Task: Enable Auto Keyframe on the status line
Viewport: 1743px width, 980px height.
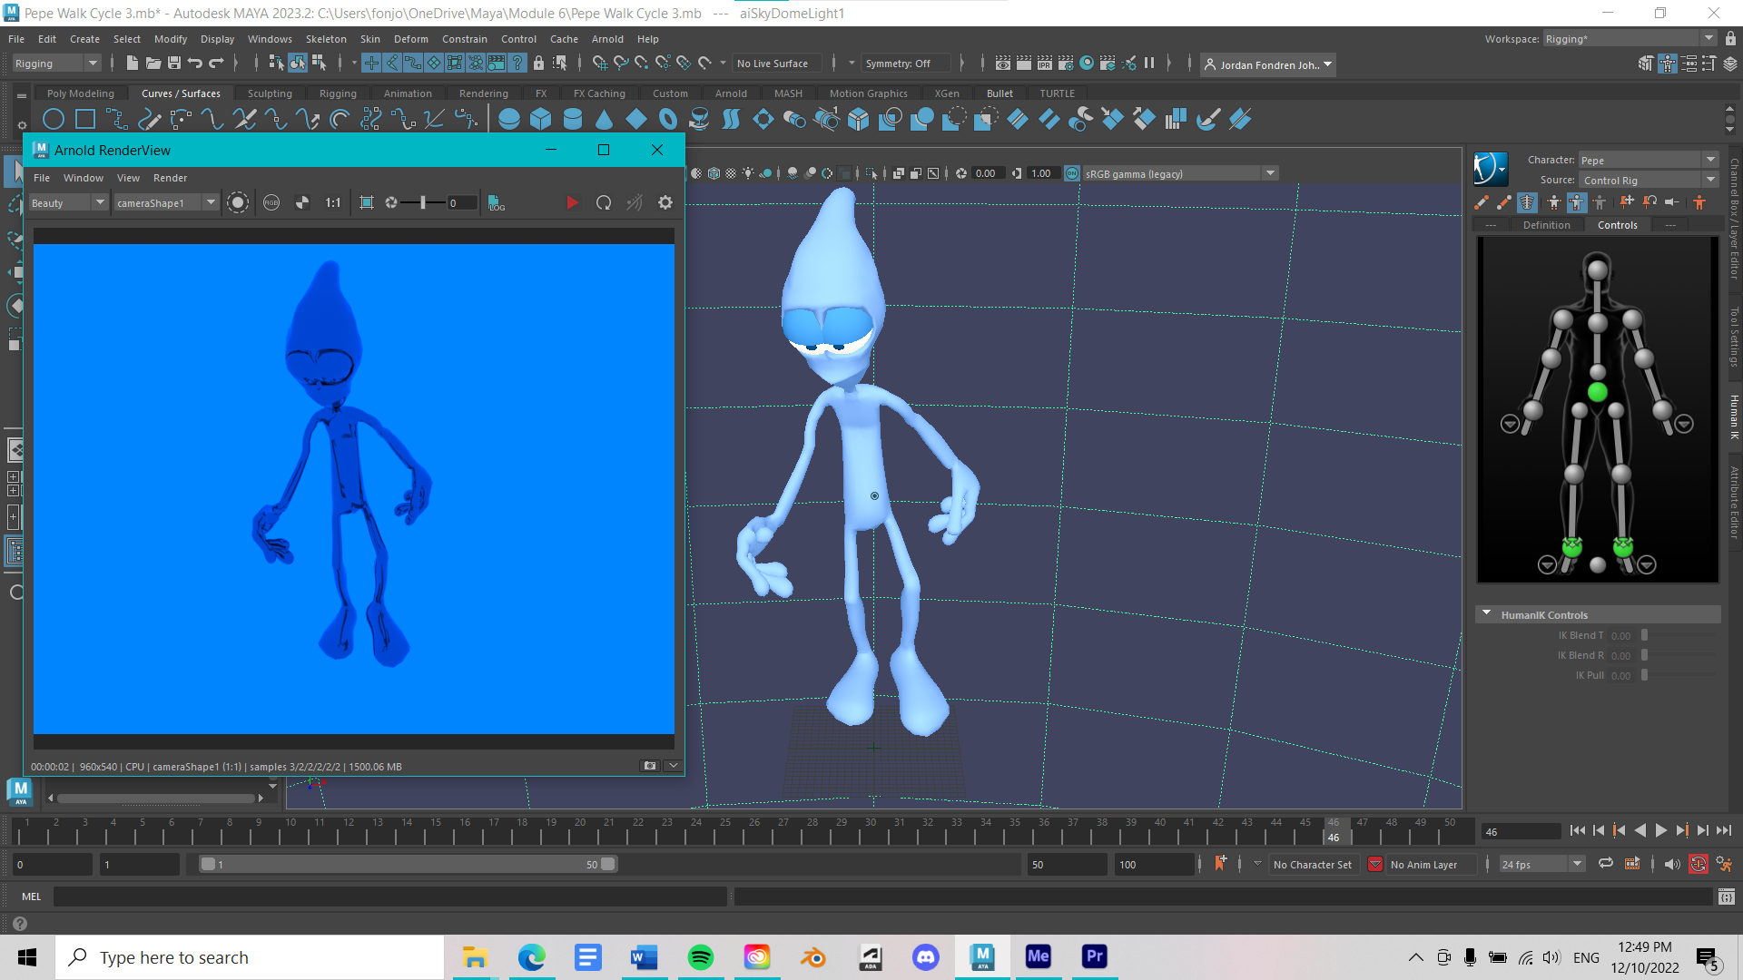Action: (1697, 864)
